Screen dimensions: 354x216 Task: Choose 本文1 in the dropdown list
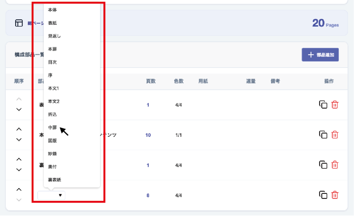point(53,88)
